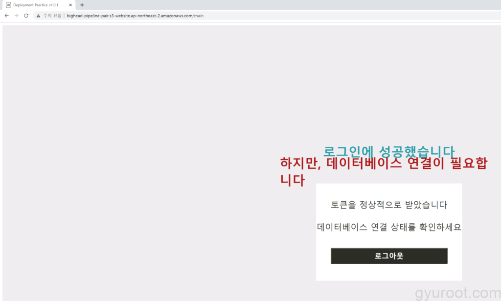Click the 데이터베이스 연결 상태를 확인하세요 message

pos(389,227)
